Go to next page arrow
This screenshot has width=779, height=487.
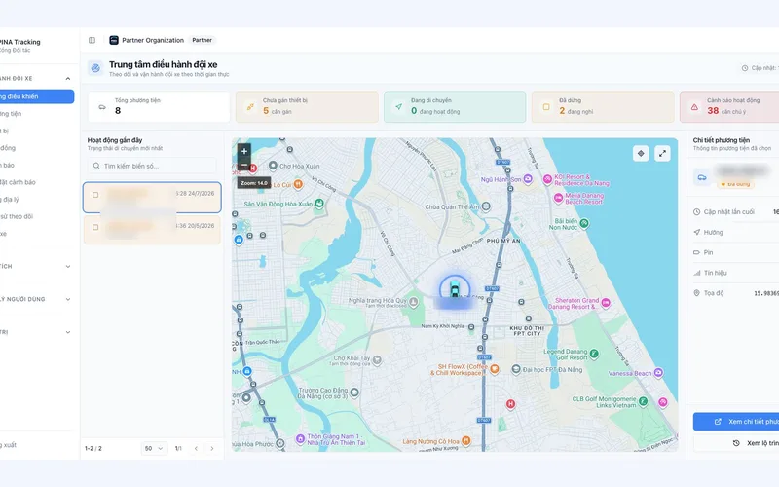pos(212,448)
